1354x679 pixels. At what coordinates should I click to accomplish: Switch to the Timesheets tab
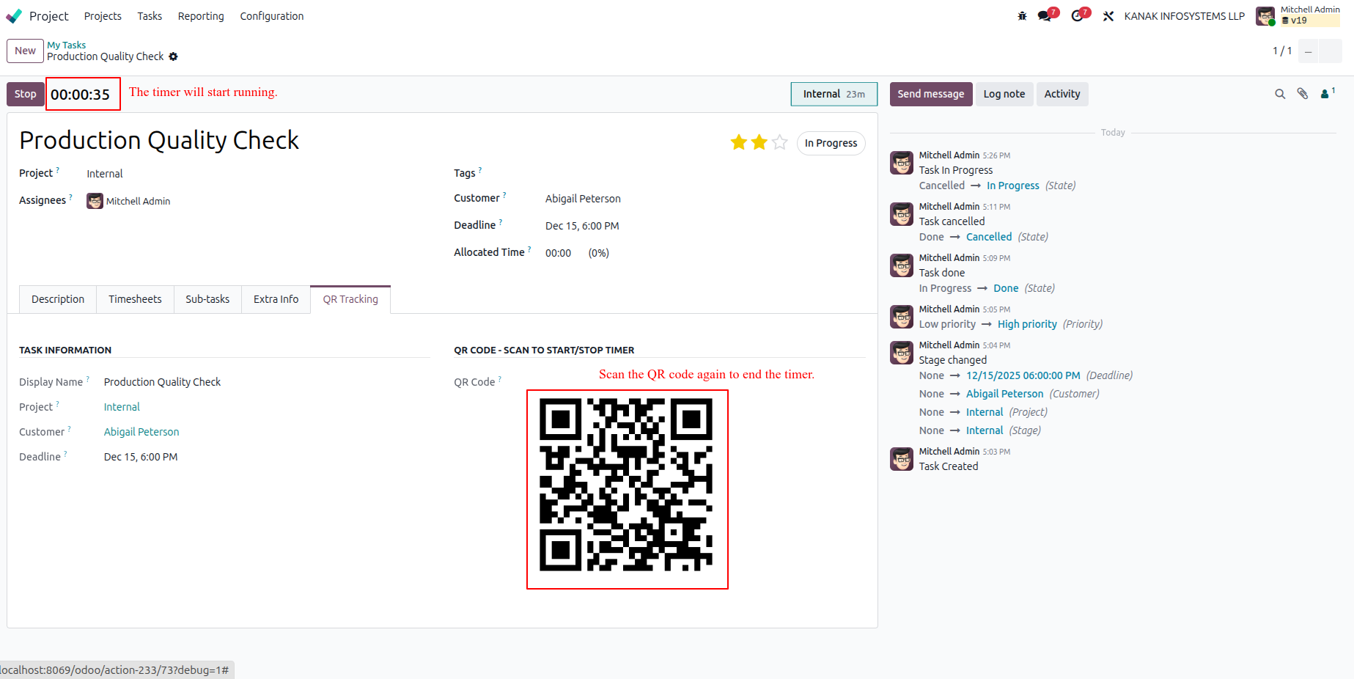(135, 299)
